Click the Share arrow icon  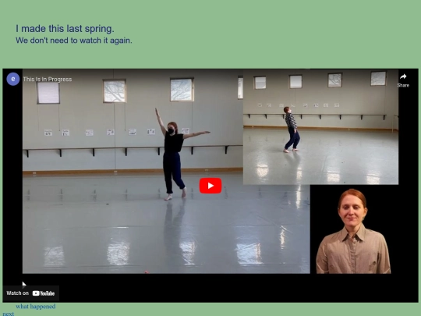(403, 76)
